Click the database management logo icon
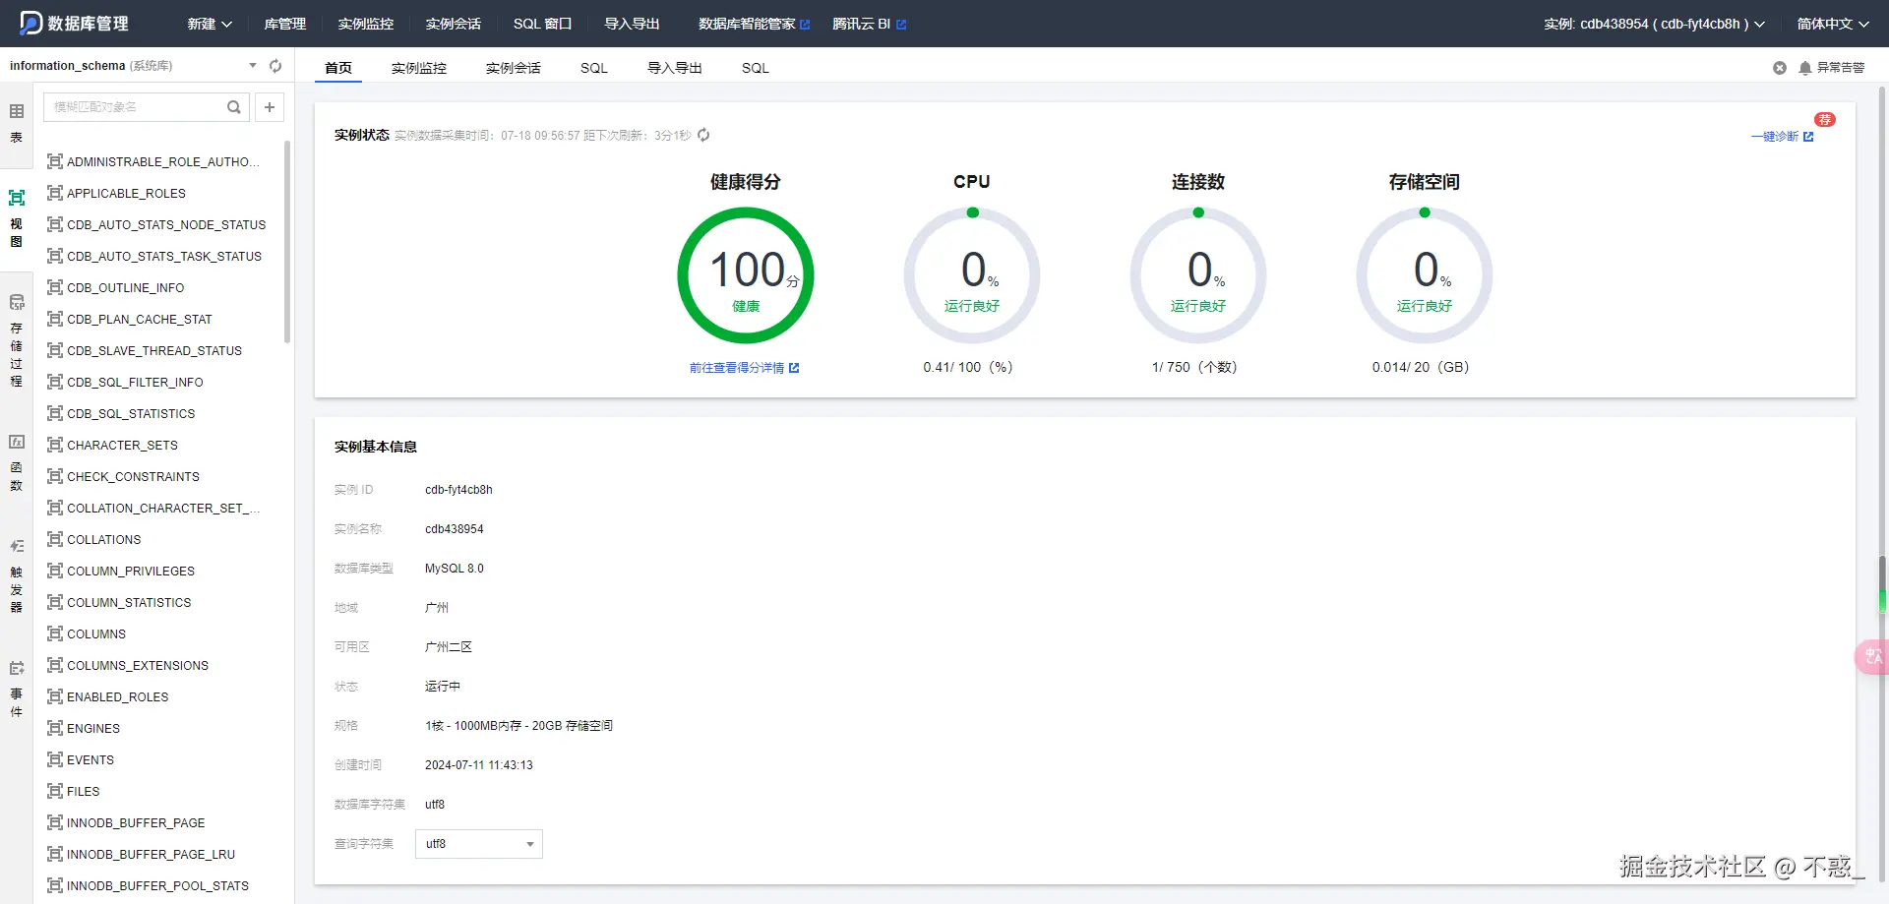Screen dimensions: 1889x904 click(30, 23)
